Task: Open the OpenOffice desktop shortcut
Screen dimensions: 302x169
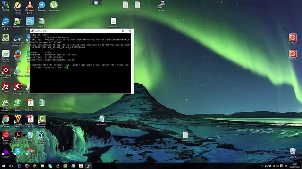Action: point(6,23)
